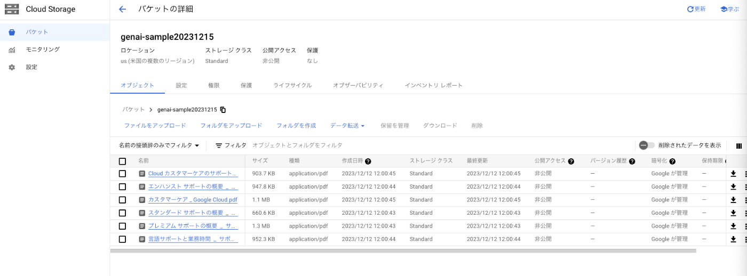Sort by the サイズ column header
This screenshot has height=276, width=747.
[x=260, y=161]
